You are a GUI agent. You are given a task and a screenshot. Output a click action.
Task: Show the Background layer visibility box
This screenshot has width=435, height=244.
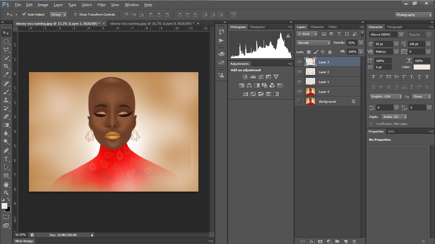299,101
